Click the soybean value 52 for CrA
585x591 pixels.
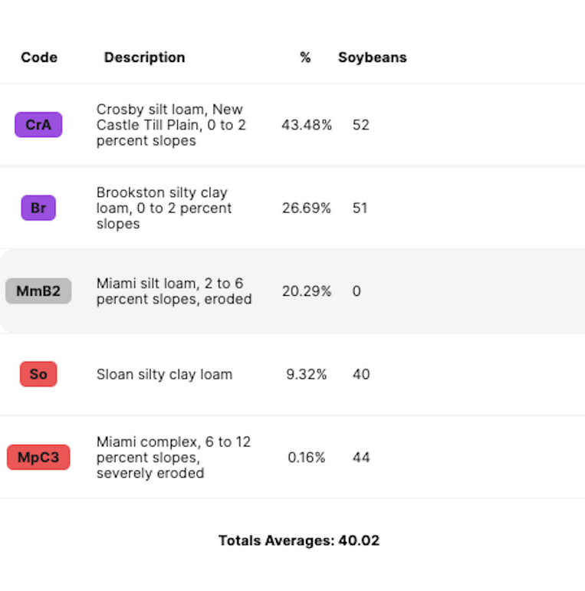click(361, 125)
